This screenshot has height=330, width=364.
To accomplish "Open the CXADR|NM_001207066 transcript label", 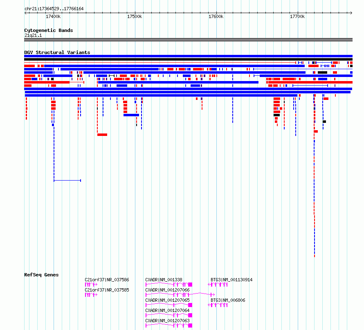I will [167, 290].
